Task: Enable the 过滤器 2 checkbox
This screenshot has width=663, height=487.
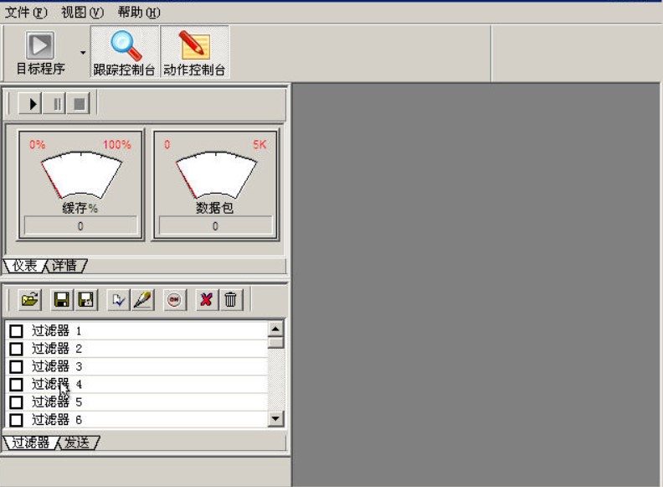Action: (x=16, y=349)
